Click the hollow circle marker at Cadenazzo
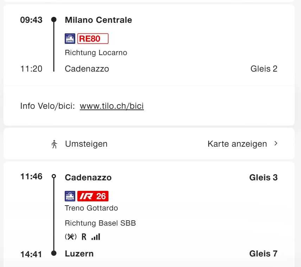 54,176
